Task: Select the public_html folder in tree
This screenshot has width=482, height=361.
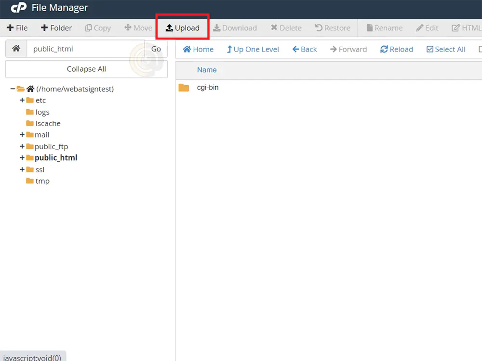Action: [55, 158]
